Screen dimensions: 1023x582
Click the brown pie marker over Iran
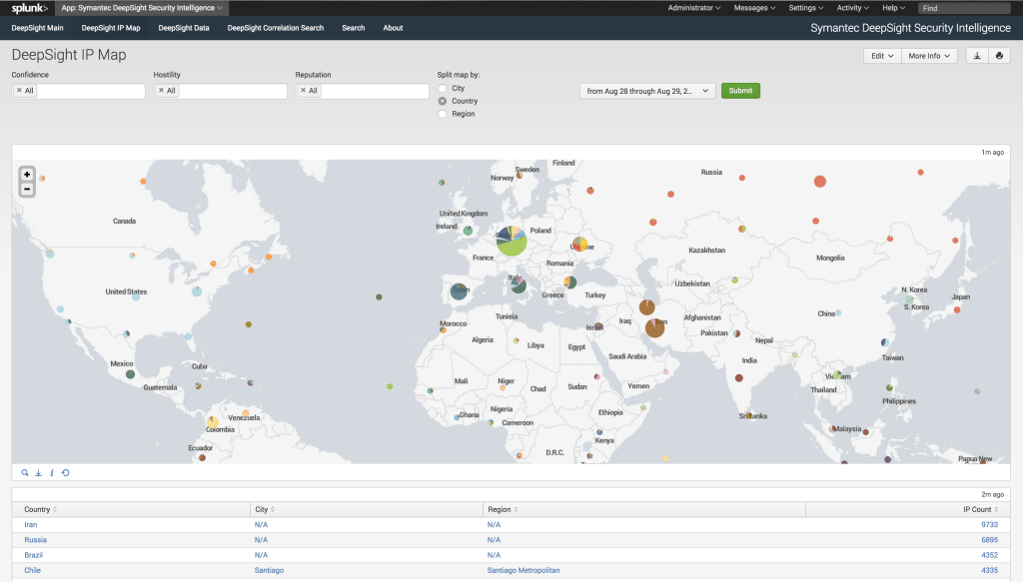click(654, 327)
